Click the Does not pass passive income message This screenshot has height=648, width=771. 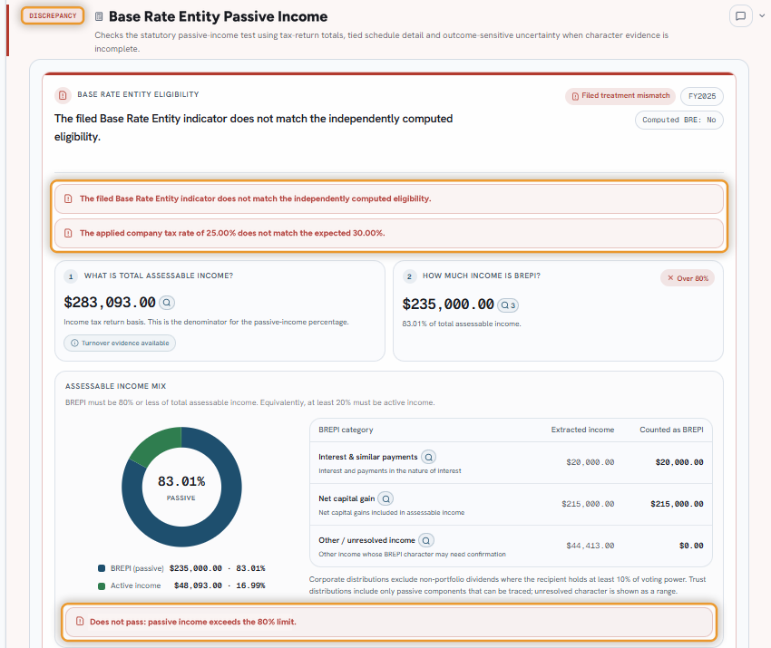[192, 622]
